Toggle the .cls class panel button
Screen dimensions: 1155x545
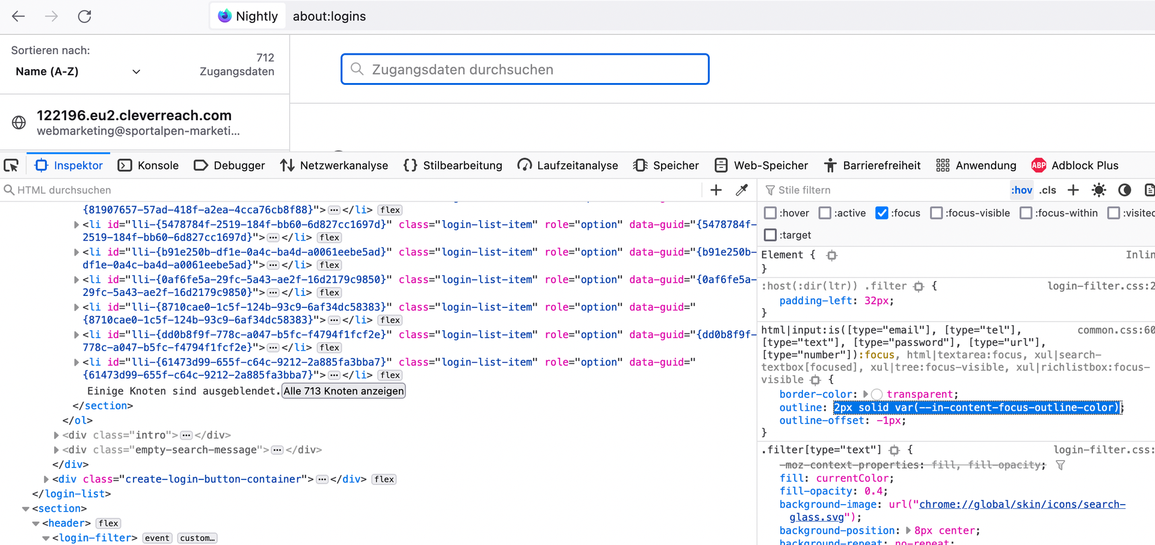tap(1048, 190)
